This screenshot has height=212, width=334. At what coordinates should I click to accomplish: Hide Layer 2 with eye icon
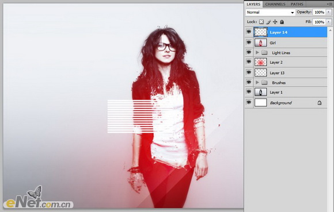coord(249,62)
